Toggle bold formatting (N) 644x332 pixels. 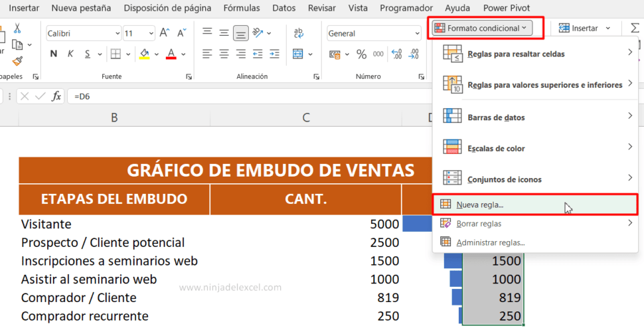pos(53,54)
